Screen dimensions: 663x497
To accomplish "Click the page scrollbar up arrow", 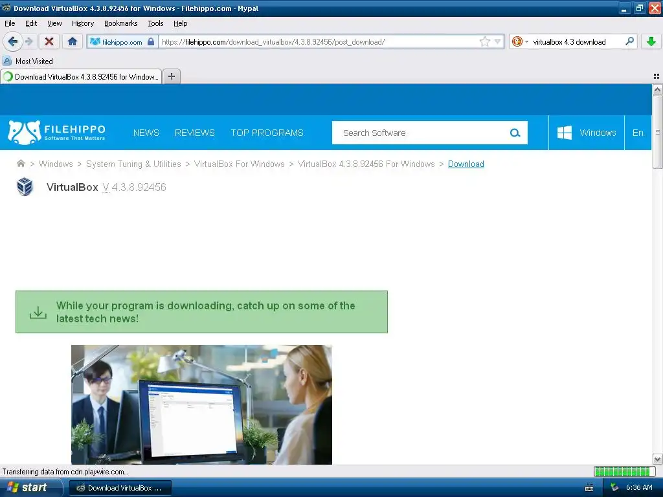I will (657, 89).
